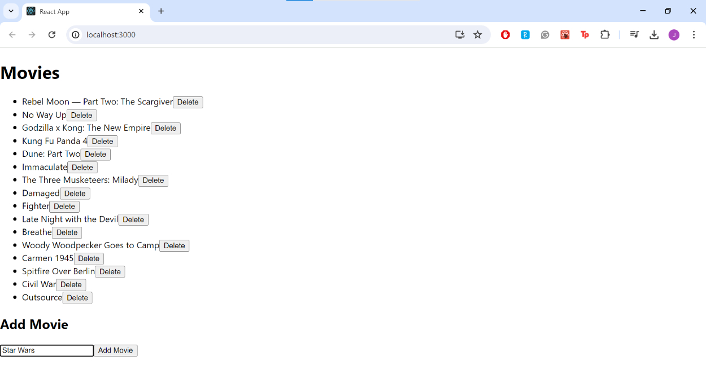Open Chrome's three-dot menu

[x=694, y=35]
